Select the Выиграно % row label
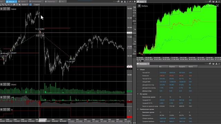This screenshot has height=124, width=221. 146,115
